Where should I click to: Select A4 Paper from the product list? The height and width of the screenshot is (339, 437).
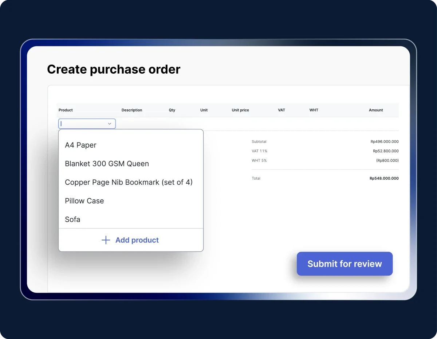pyautogui.click(x=80, y=145)
